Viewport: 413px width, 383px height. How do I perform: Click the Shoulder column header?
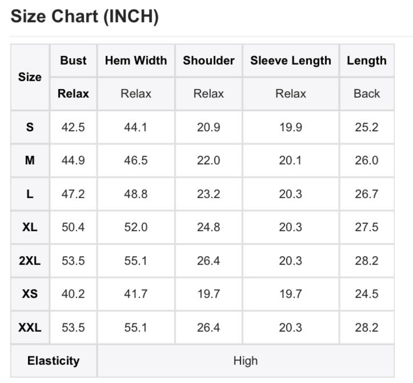209,61
